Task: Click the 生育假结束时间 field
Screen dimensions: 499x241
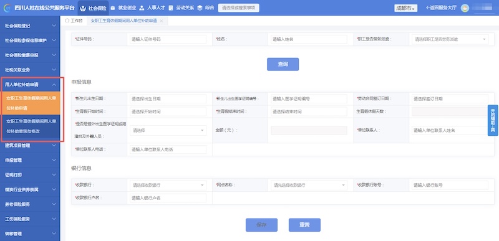Action: pos(309,111)
